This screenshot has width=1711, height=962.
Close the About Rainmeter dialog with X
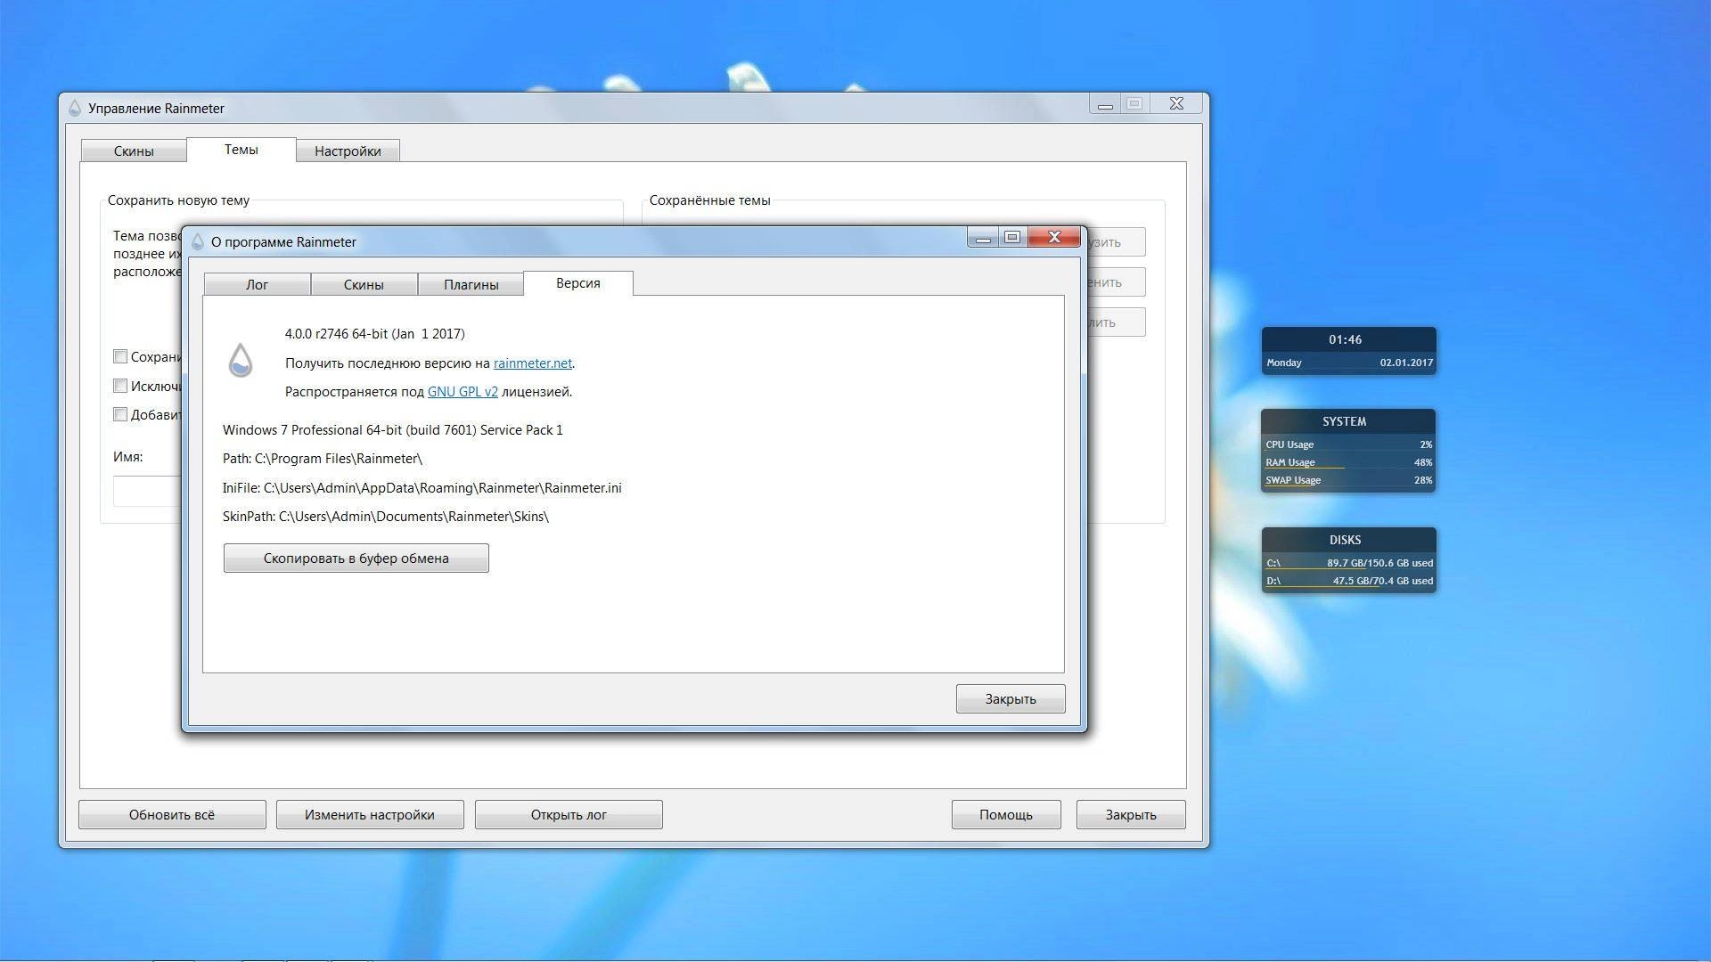point(1054,237)
